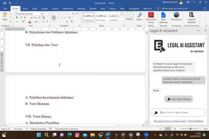Toggle underline formatting
The height and width of the screenshot is (139, 209).
click(x=25, y=18)
